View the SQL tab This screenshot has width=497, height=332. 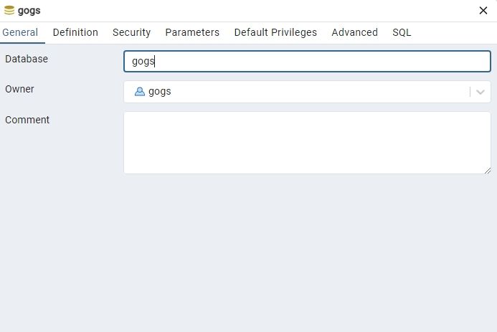pos(402,32)
